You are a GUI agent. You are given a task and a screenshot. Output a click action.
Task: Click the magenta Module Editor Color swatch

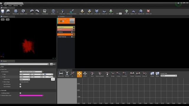click(x=31, y=95)
